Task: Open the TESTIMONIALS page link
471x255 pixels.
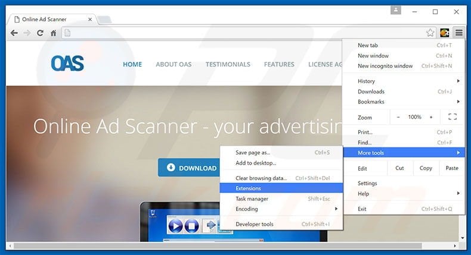Action: coord(228,64)
